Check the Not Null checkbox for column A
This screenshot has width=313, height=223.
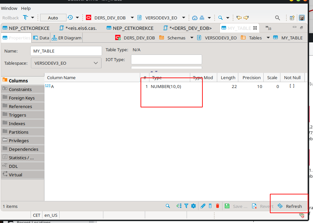[292, 86]
